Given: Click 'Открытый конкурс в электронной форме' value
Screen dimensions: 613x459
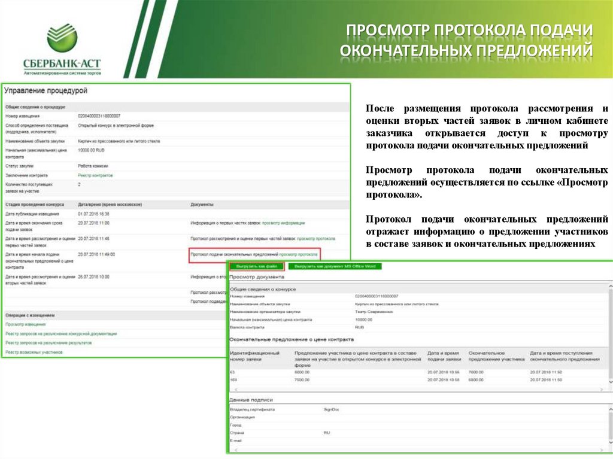Looking at the screenshot, I should [116, 126].
